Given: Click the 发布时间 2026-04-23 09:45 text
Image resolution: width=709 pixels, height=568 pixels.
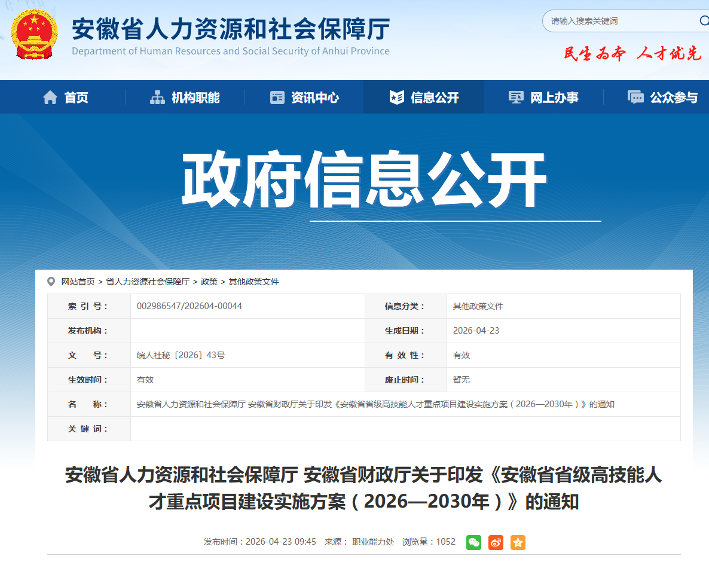Looking at the screenshot, I should click(x=259, y=542).
